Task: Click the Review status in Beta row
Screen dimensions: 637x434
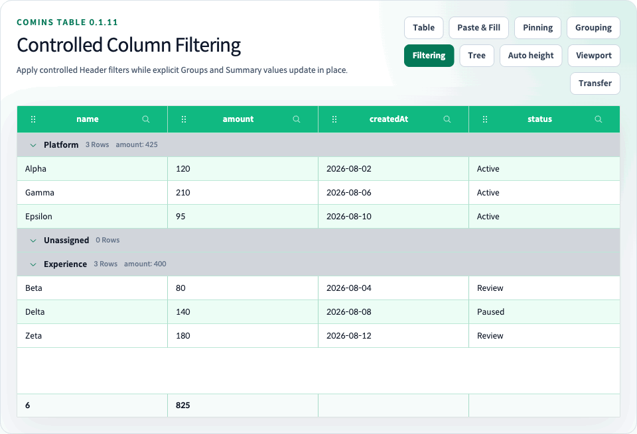Action: [x=544, y=288]
